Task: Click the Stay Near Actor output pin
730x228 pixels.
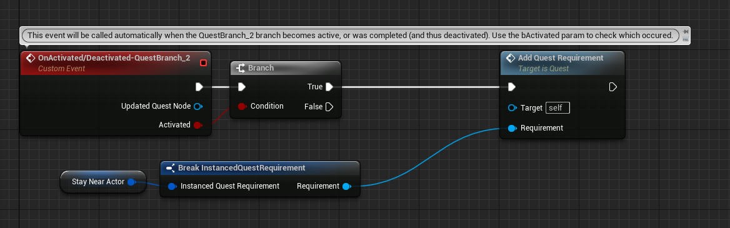Action: pyautogui.click(x=132, y=182)
